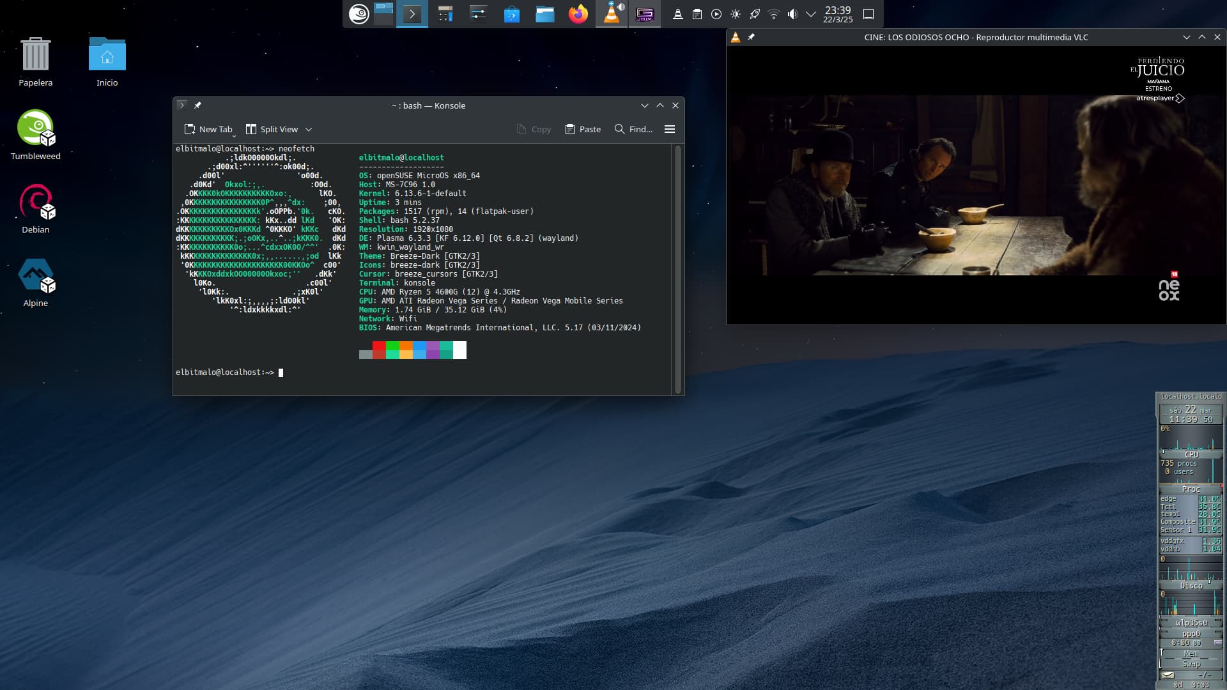Click Paste in Konsole toolbar
The height and width of the screenshot is (690, 1227).
pos(583,129)
